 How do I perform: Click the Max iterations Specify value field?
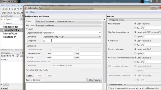pos(153,28)
